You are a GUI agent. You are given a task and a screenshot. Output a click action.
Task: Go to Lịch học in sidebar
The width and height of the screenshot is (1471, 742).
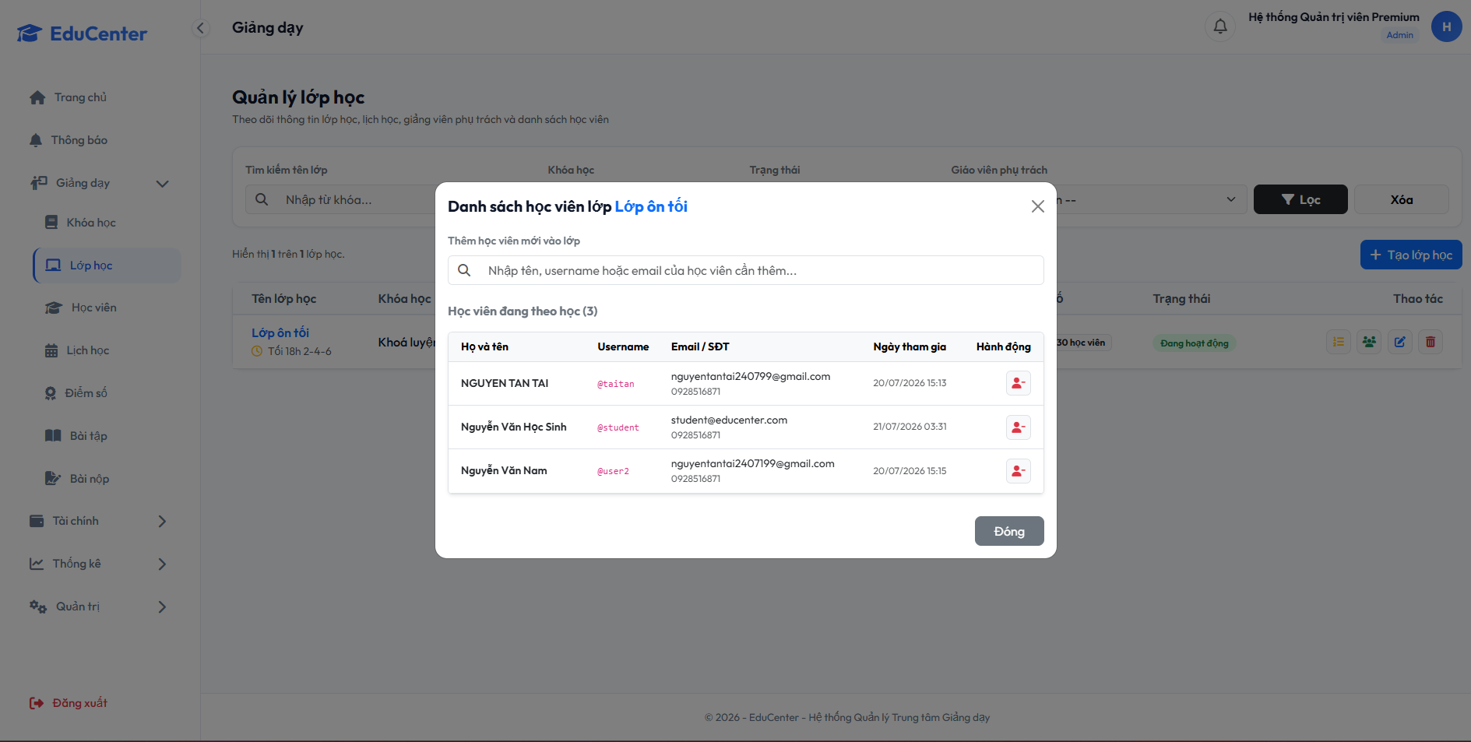click(87, 350)
